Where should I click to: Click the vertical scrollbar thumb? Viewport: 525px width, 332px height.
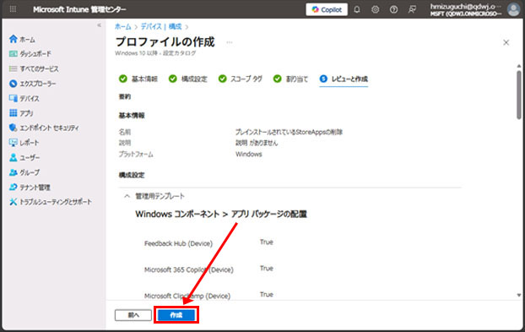[519, 95]
